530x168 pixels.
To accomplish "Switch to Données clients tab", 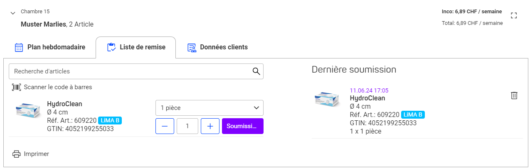I will [217, 47].
